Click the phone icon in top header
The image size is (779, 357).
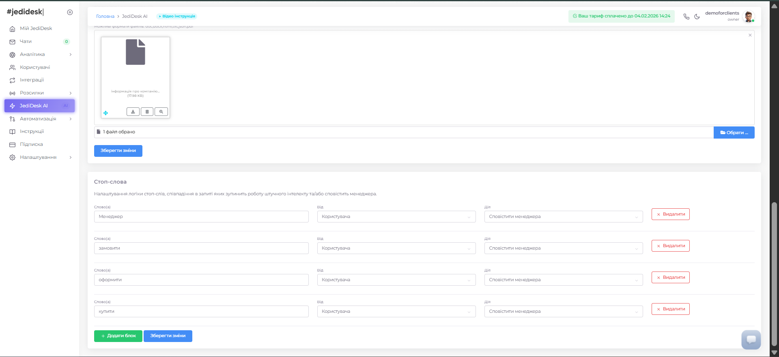click(686, 17)
